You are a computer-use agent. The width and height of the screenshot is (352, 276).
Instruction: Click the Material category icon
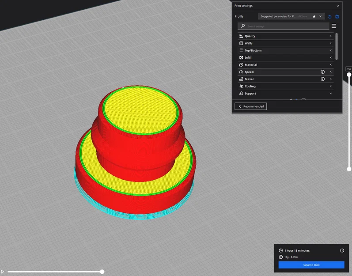241,65
